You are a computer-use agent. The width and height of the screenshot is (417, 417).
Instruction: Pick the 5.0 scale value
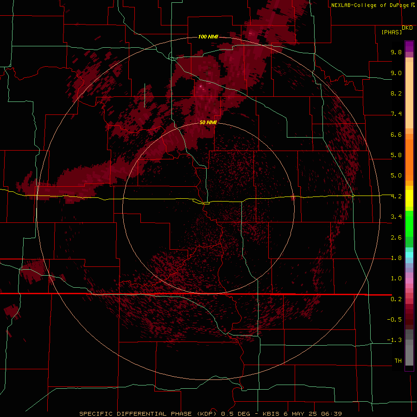click(x=396, y=176)
